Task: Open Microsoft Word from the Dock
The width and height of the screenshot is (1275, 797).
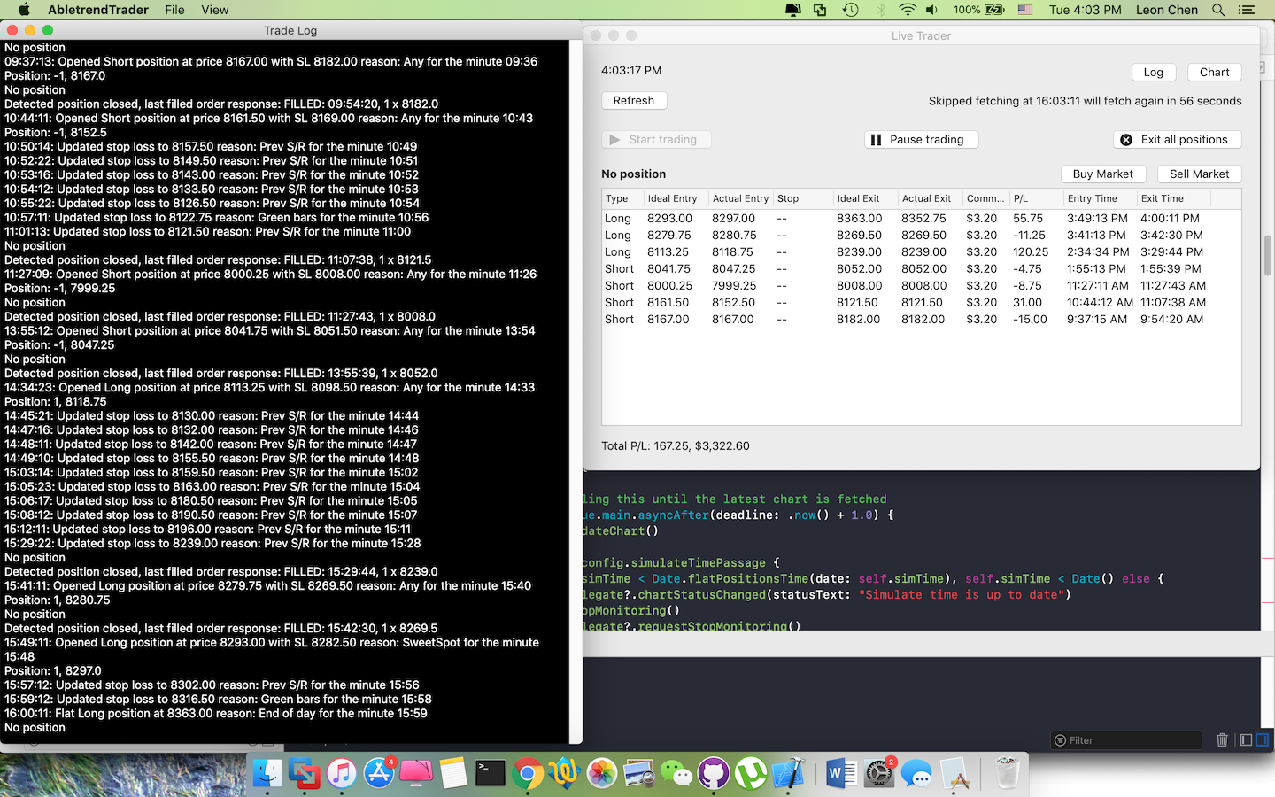Action: pos(839,772)
